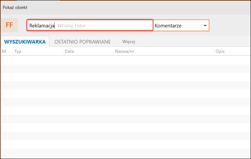Click the orange FF icon
Screen dimensions: 251x159
tap(9, 25)
